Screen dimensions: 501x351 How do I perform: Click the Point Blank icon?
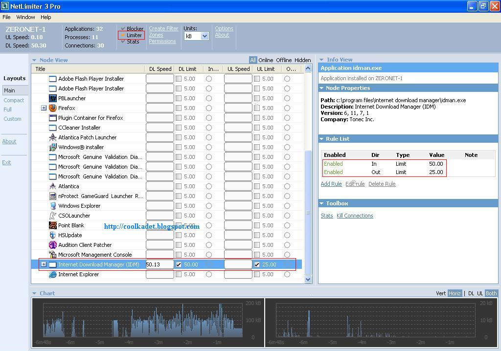click(53, 225)
